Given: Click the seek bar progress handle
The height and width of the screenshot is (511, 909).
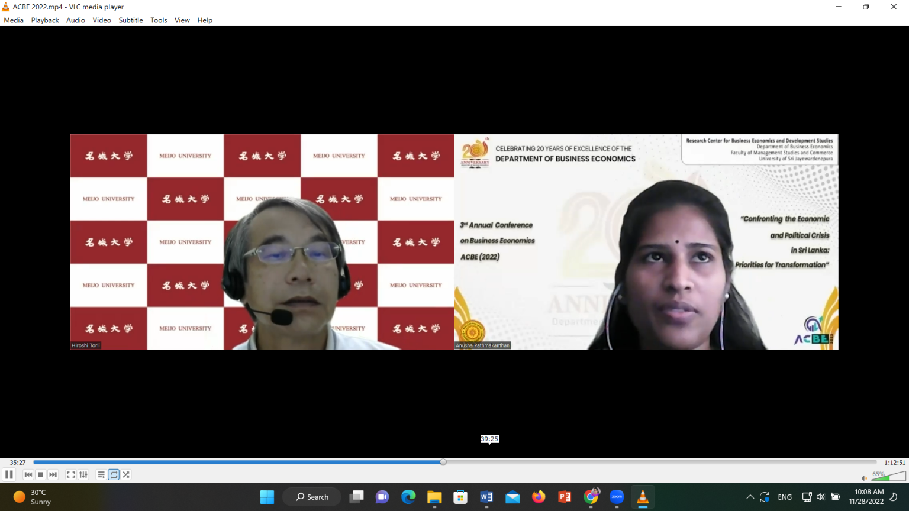Looking at the screenshot, I should [443, 462].
